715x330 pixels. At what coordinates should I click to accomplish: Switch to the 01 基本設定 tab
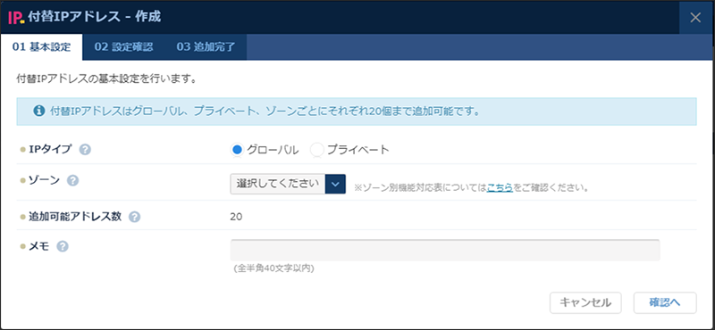coord(41,47)
